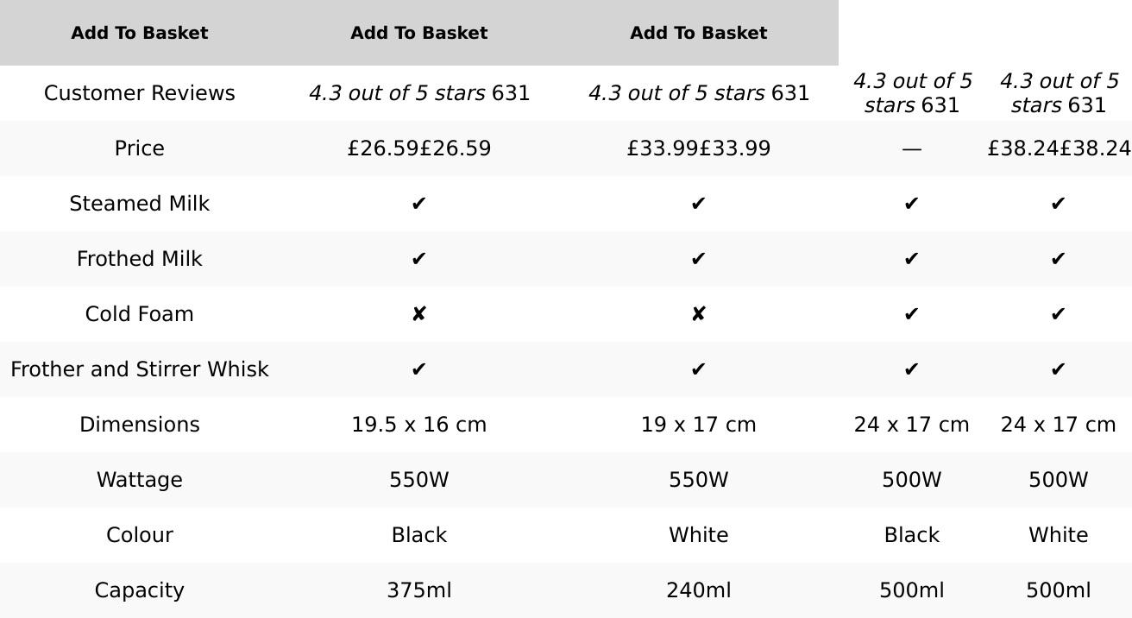This screenshot has height=618, width=1132.
Task: Click Frothed Milk checkmark in £38.24 column
Action: click(x=1058, y=259)
